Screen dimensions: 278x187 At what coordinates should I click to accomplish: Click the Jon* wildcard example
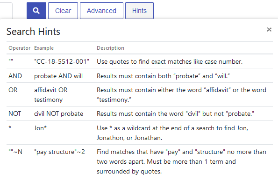pyautogui.click(x=40, y=128)
